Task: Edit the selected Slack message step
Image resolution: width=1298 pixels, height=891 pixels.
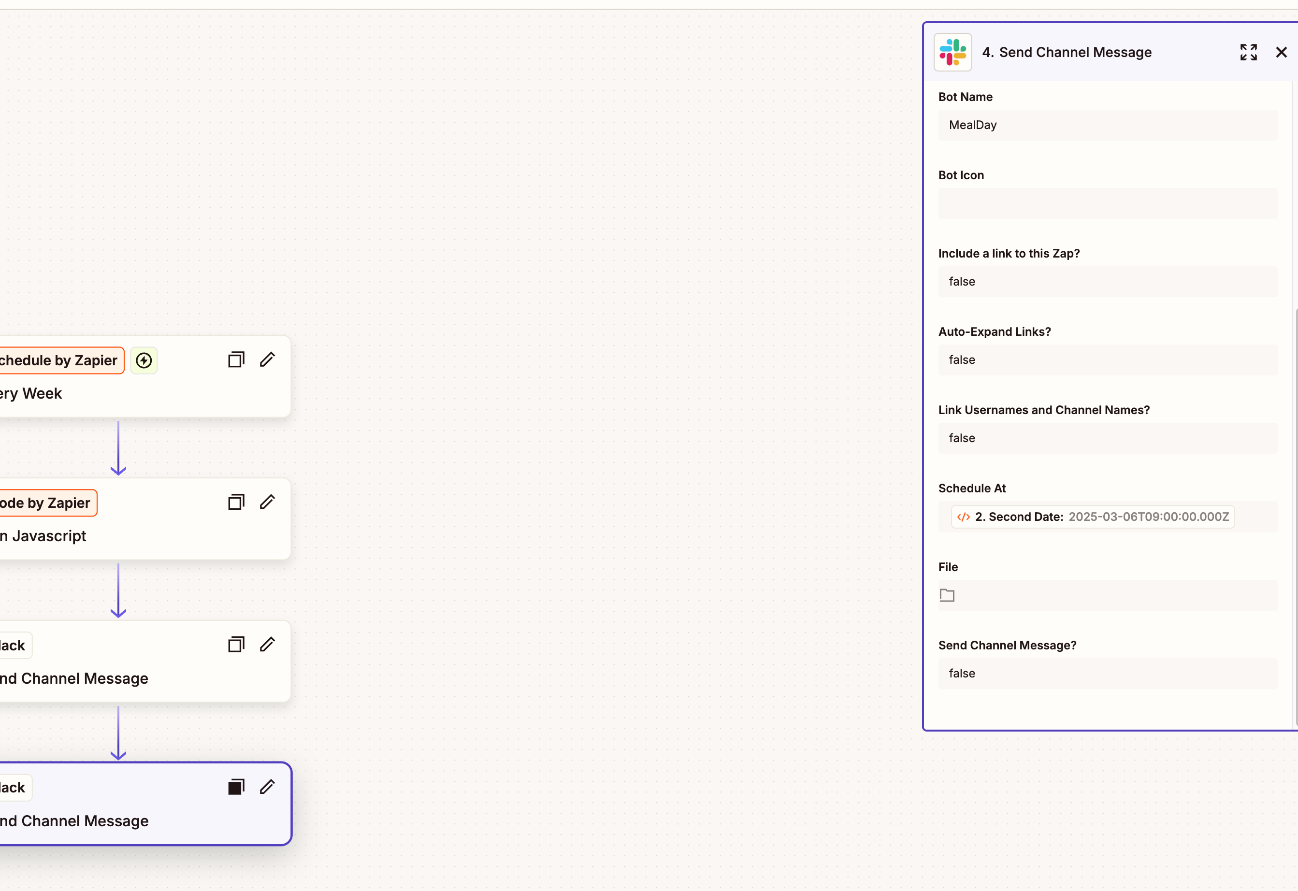Action: click(268, 787)
